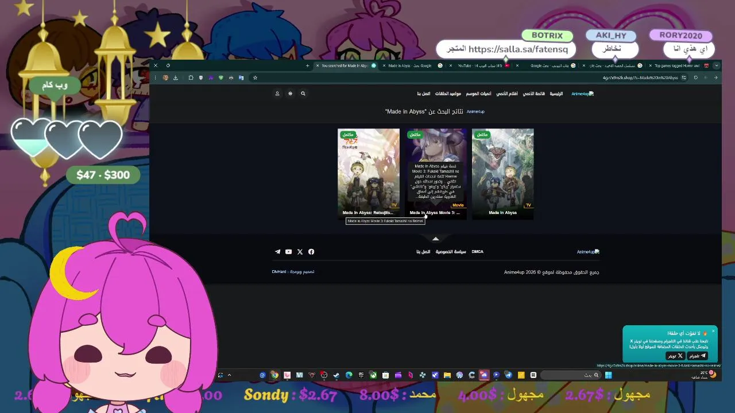Open the سياسة الخصوصية footer link

[451, 252]
